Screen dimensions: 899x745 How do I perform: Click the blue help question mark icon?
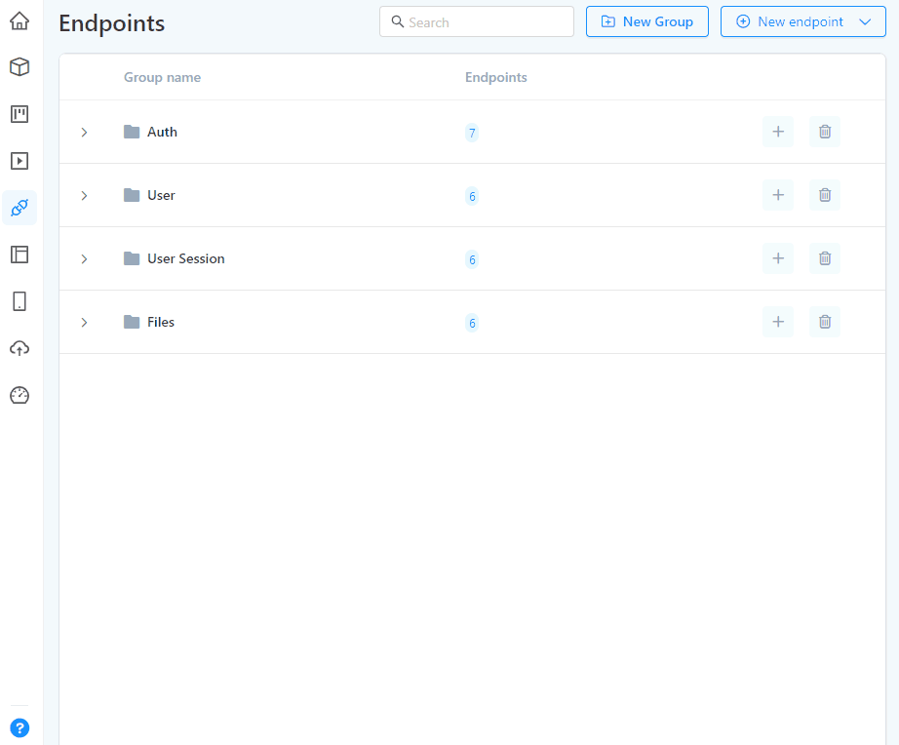click(x=20, y=727)
